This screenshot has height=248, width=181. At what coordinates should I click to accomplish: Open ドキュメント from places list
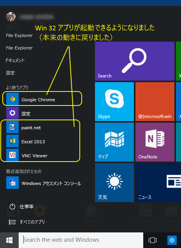coord(15,60)
